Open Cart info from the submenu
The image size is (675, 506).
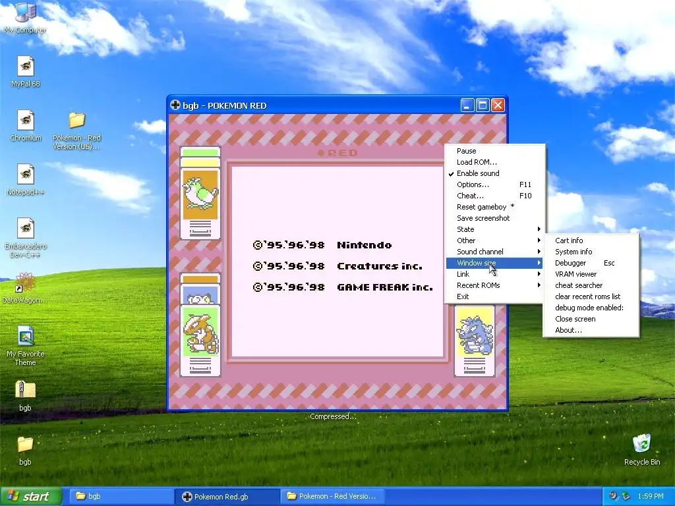click(591, 240)
